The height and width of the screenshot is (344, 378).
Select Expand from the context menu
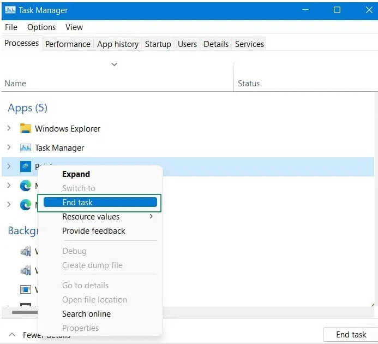[x=76, y=174]
